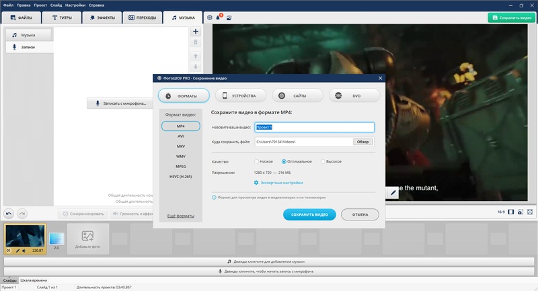The height and width of the screenshot is (291, 538).
Task: Click СОХРАНИТЬ ВИДЕО button in dialog
Action: tap(309, 214)
